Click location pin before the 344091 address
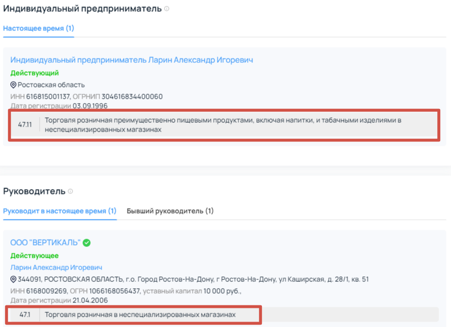The height and width of the screenshot is (327, 451). point(13,279)
